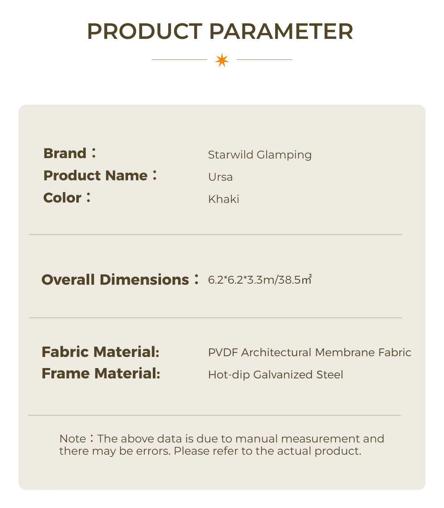Click the decorative line left of star
Viewport: 444px width, 508px height.
pyautogui.click(x=179, y=59)
